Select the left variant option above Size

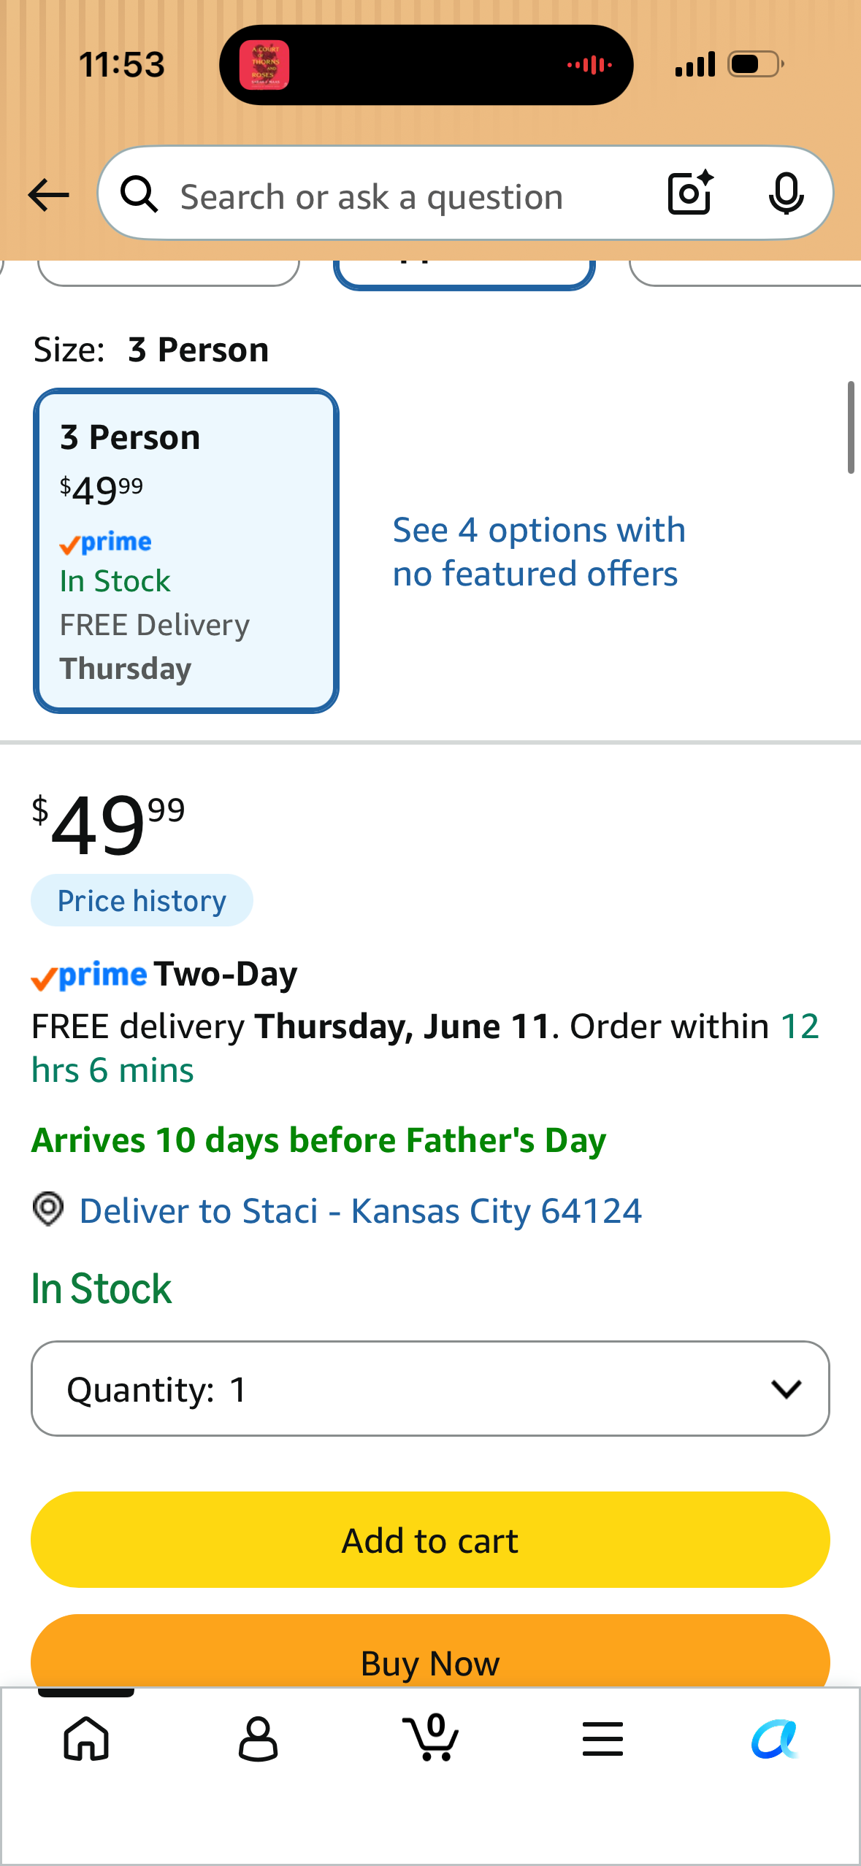[169, 272]
